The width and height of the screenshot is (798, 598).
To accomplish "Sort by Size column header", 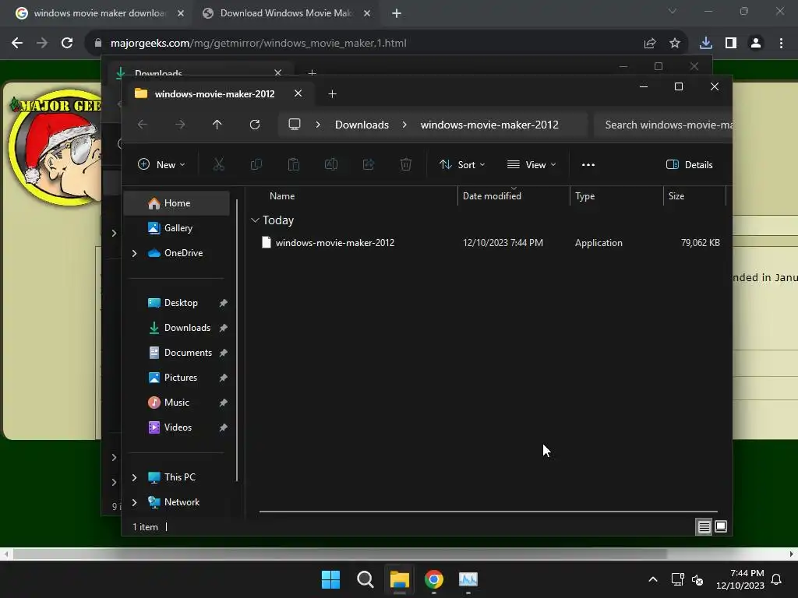I will coord(676,196).
